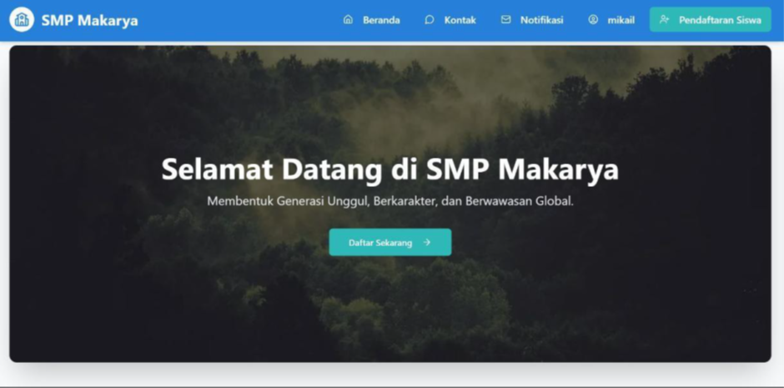Click the Daftar Sekarang button label
Screen dimensions: 784x388
click(380, 243)
